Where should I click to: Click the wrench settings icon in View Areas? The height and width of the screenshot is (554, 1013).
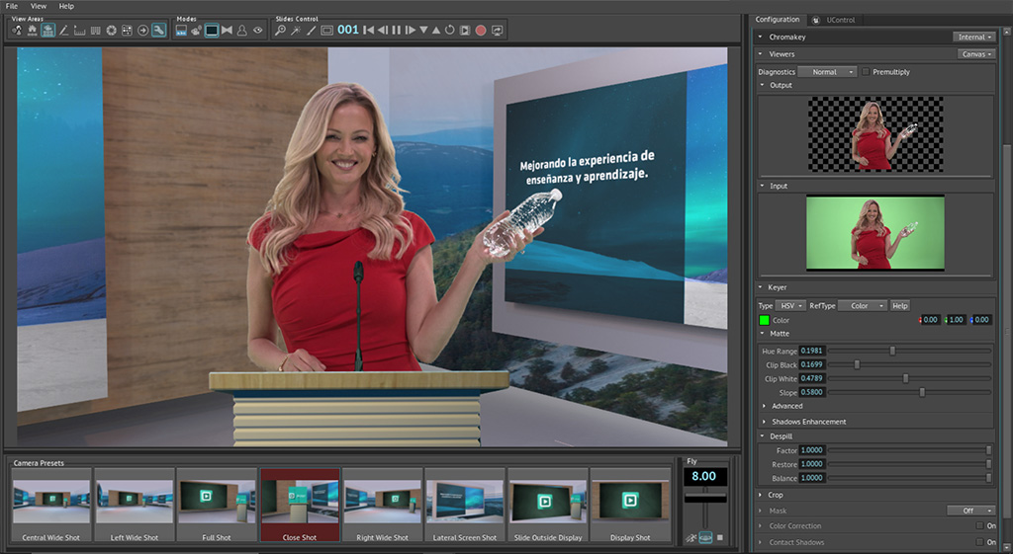point(158,31)
